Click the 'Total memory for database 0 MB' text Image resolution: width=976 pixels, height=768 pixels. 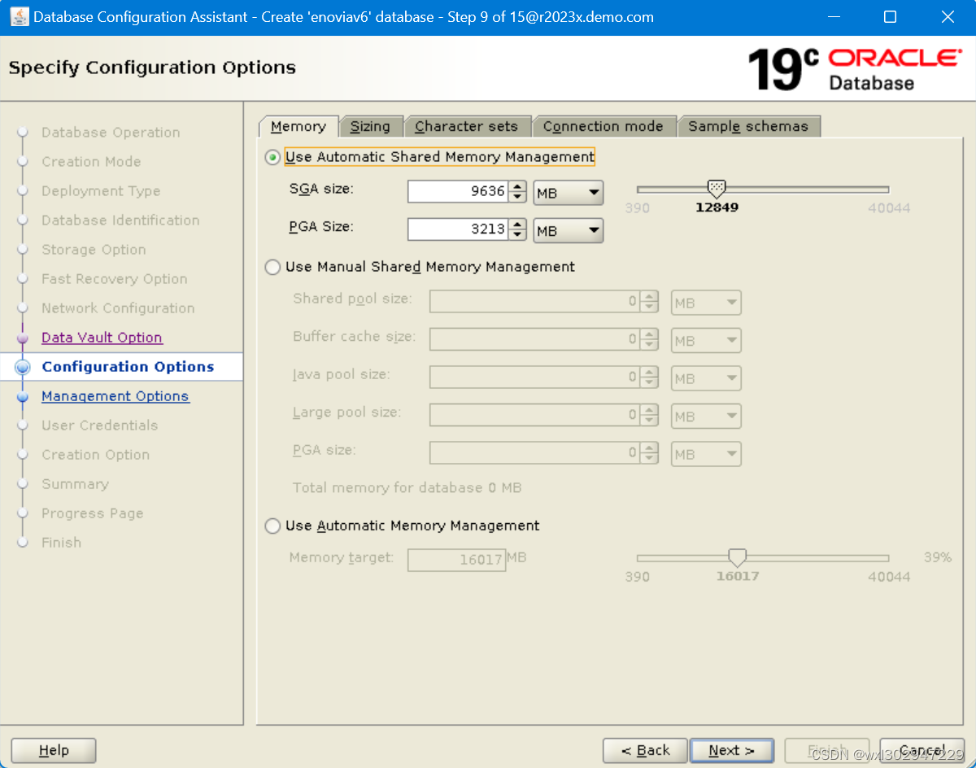tap(407, 488)
